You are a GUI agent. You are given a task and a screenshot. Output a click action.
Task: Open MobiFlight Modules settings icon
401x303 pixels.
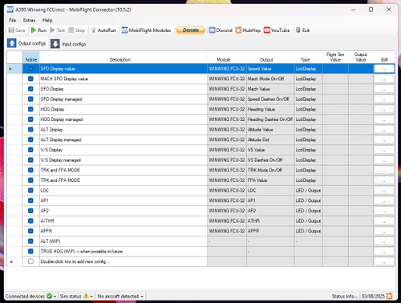click(124, 30)
